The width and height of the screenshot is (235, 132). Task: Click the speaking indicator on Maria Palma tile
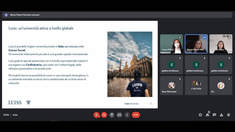pos(205,37)
